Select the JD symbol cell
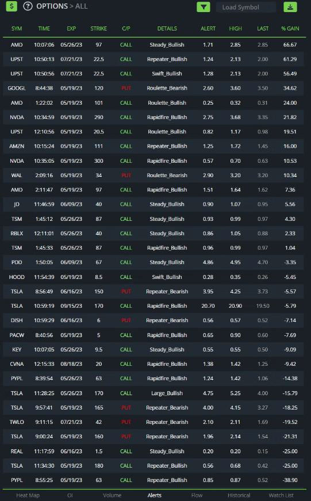The width and height of the screenshot is (311, 501). pyautogui.click(x=17, y=204)
